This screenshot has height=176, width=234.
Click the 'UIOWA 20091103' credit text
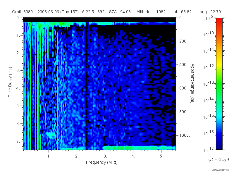point(220,170)
